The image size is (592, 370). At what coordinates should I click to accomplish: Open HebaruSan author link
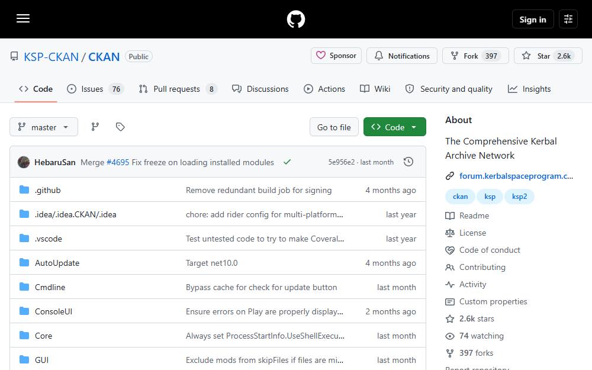pyautogui.click(x=54, y=162)
